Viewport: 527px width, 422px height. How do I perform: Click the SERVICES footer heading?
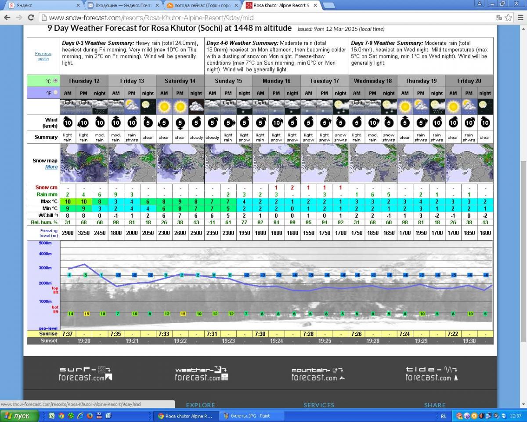pyautogui.click(x=319, y=405)
